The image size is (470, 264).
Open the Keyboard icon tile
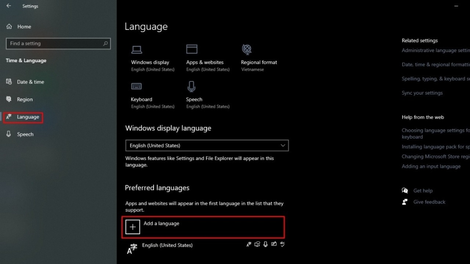(136, 86)
